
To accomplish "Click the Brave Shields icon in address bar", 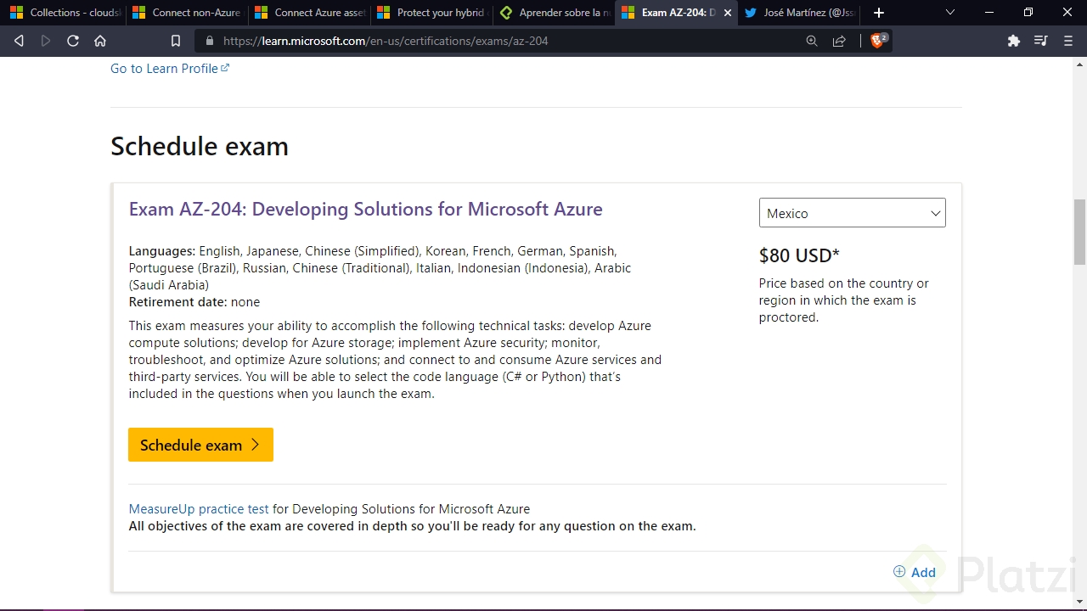I will [876, 40].
